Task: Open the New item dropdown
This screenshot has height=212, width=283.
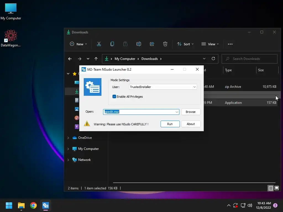Action: coord(78,44)
